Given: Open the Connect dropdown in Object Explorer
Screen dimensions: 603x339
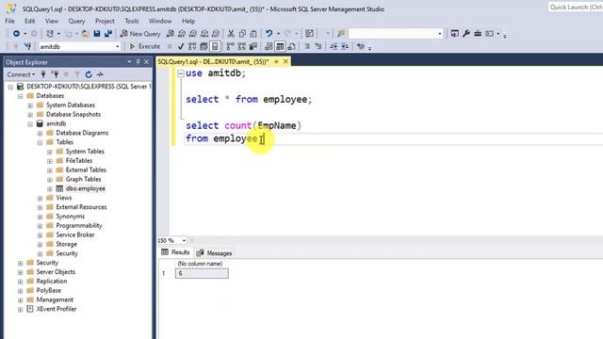Looking at the screenshot, I should coord(21,74).
